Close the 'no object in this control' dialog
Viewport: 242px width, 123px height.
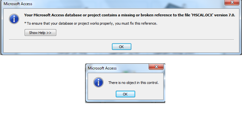pyautogui.click(x=156, y=67)
